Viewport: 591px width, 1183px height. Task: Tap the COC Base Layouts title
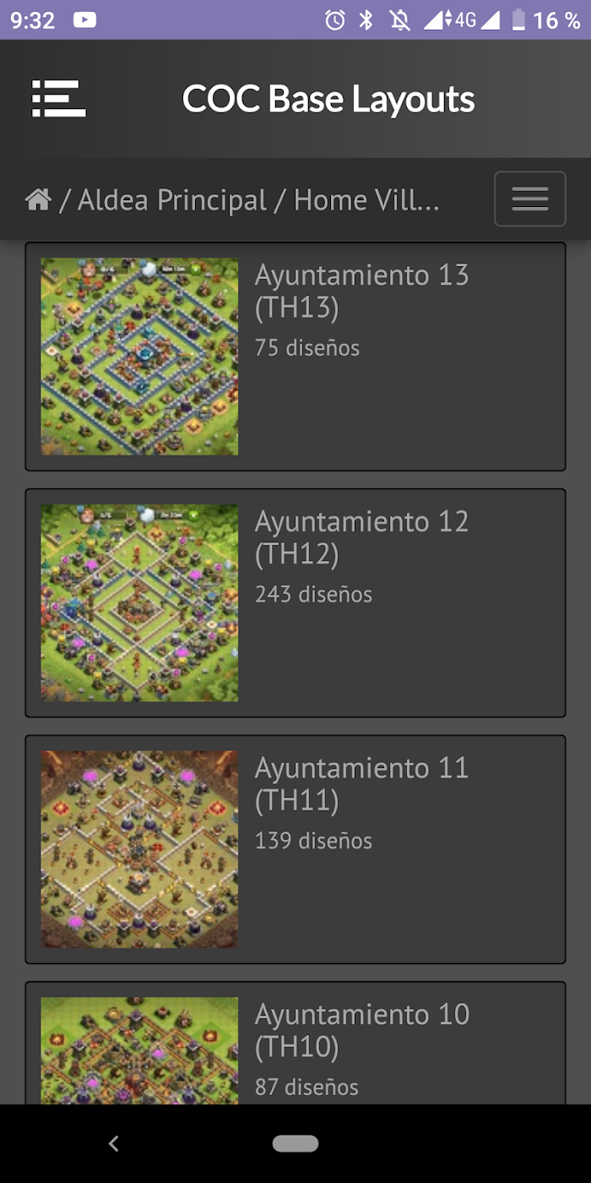[x=328, y=99]
